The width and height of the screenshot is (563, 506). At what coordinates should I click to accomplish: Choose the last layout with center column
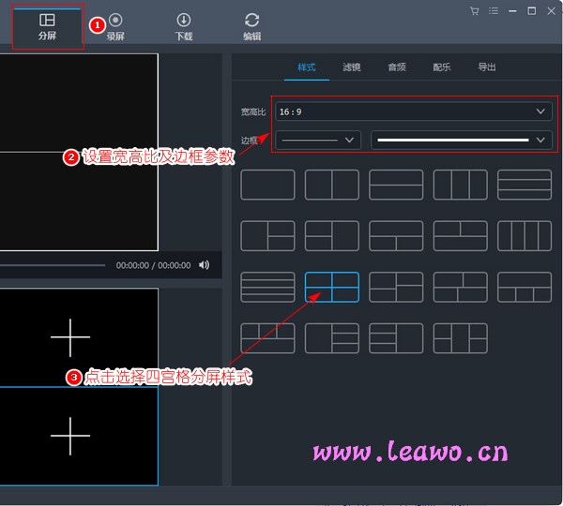pyautogui.click(x=461, y=338)
